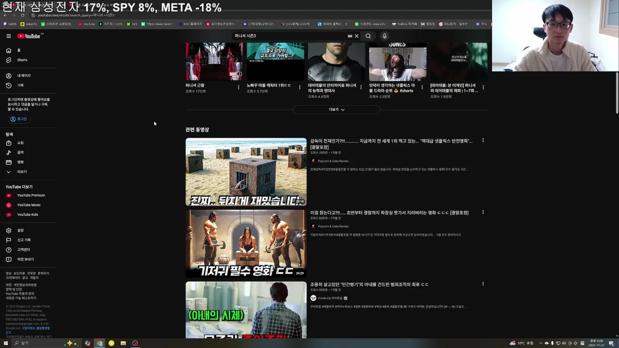619x348 pixels.
Task: Click the Windows Start button
Action: tap(6, 343)
